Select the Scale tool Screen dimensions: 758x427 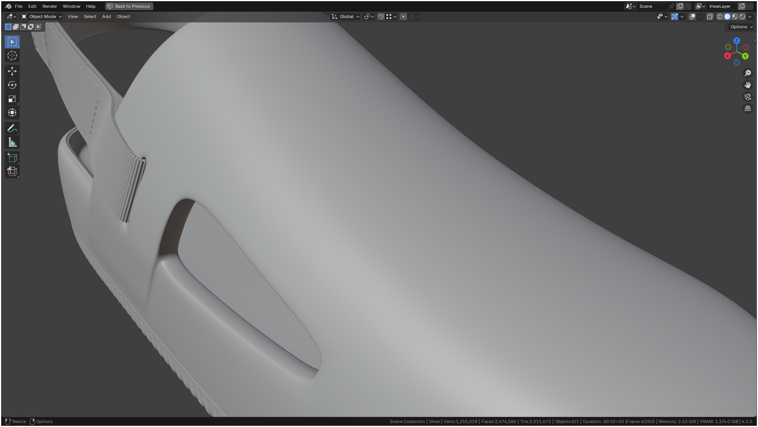pos(12,99)
